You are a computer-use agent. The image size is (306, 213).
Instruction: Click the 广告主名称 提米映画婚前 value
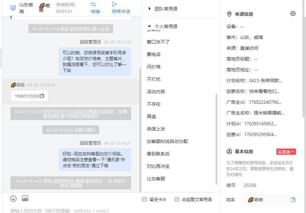pos(269,113)
